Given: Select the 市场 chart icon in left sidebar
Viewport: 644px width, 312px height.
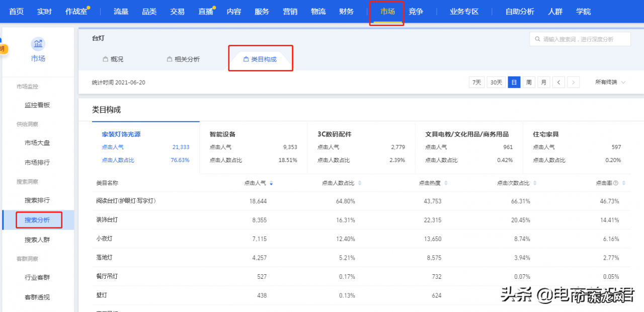Looking at the screenshot, I should pyautogui.click(x=38, y=44).
